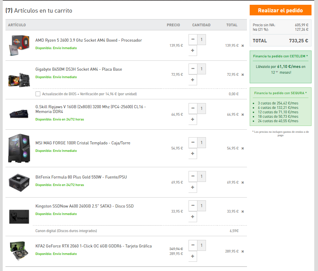Remove AMD Ryzen 5 2600 from cart

tap(243, 46)
